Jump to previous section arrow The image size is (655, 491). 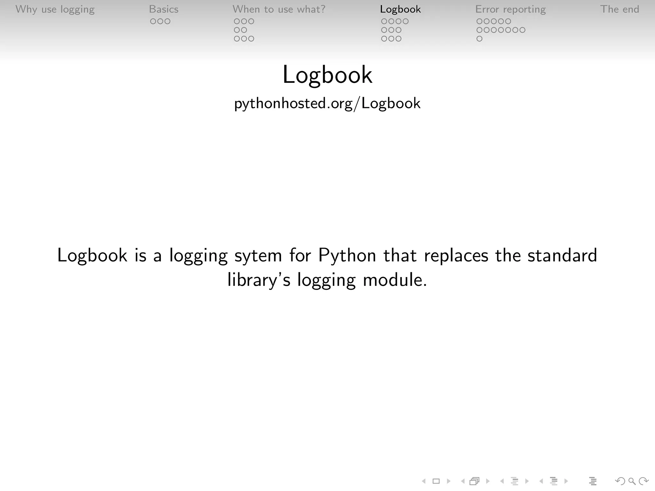click(x=541, y=481)
